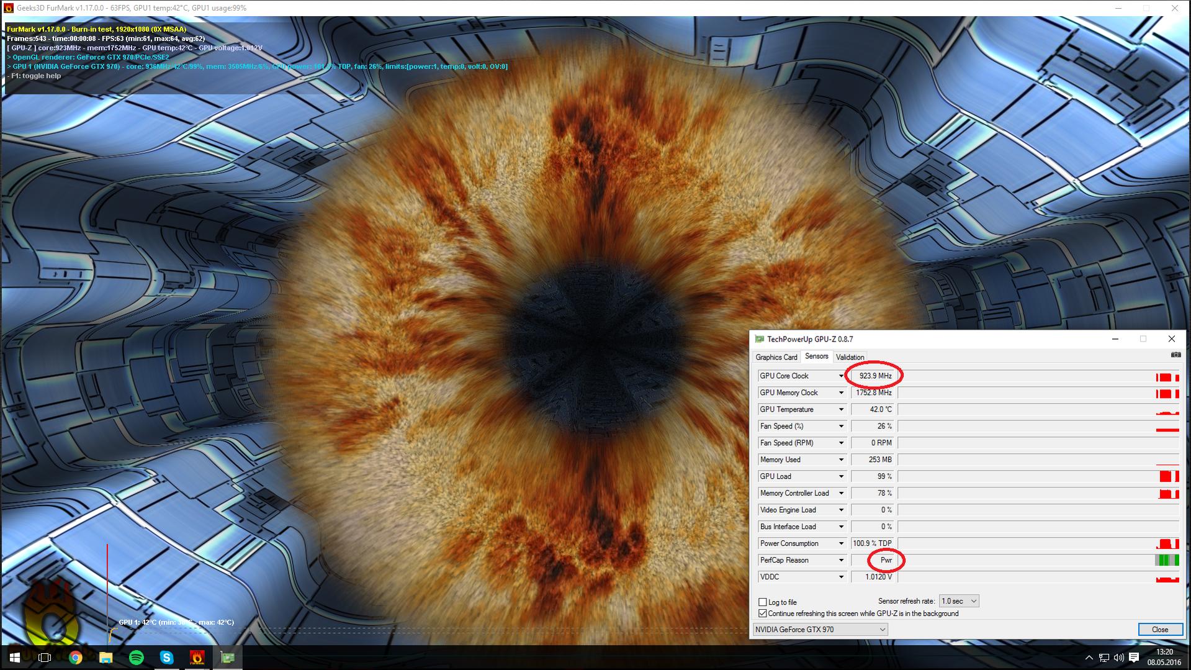Enable the Log to file checkbox
The image size is (1191, 670).
[763, 602]
